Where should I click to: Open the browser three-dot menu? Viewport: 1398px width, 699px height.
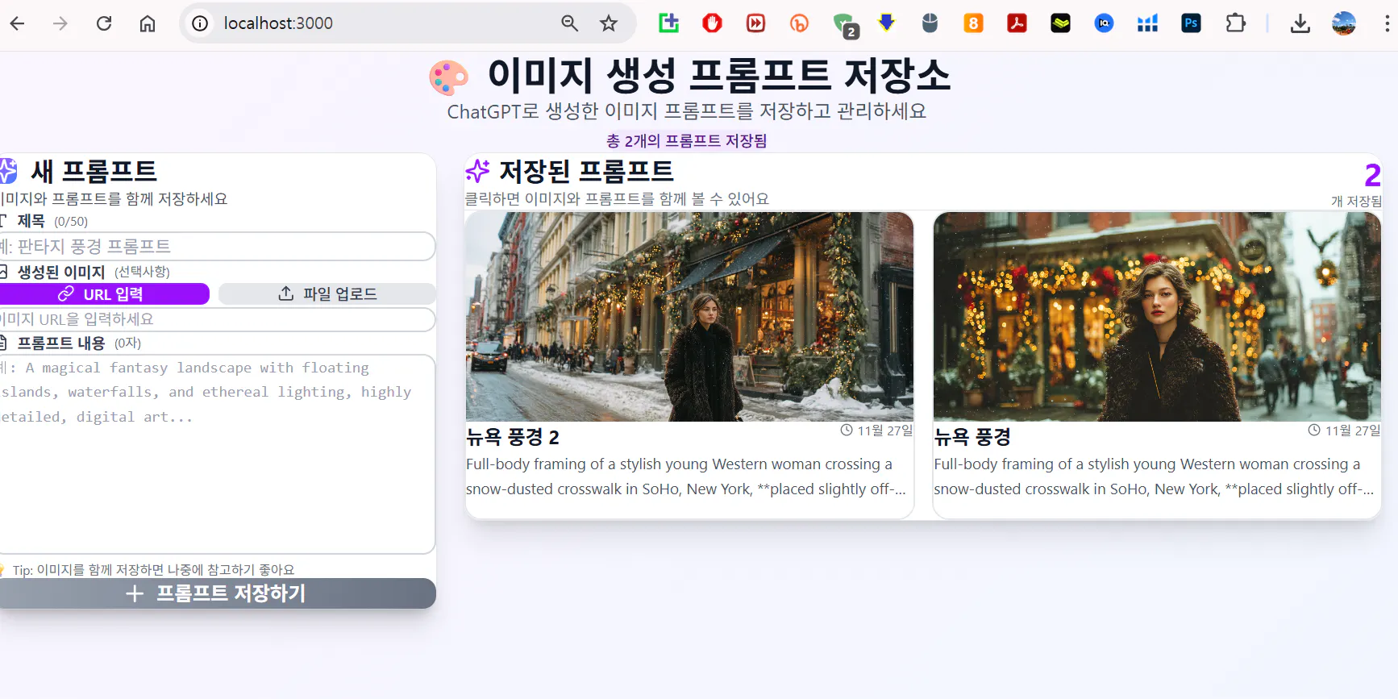(x=1387, y=23)
